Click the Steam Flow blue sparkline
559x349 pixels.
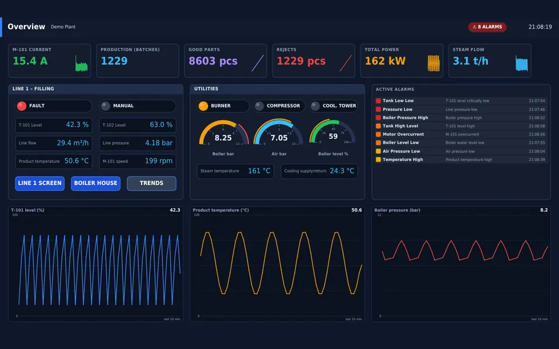click(522, 63)
